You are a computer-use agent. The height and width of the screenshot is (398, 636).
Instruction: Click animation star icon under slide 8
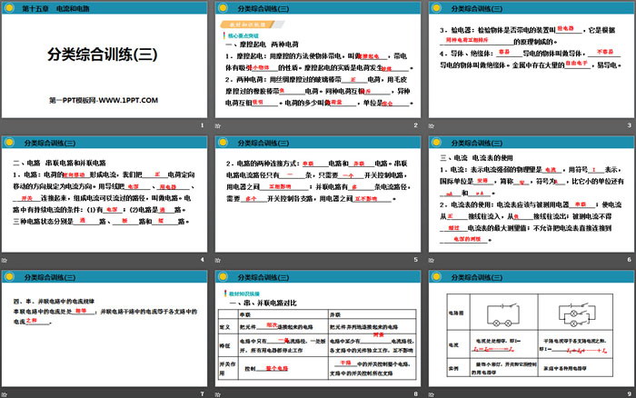click(218, 394)
